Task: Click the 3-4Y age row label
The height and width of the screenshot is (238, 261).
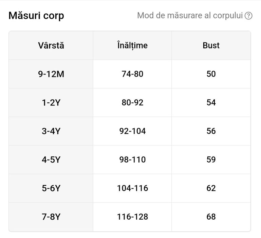Action: tap(51, 131)
